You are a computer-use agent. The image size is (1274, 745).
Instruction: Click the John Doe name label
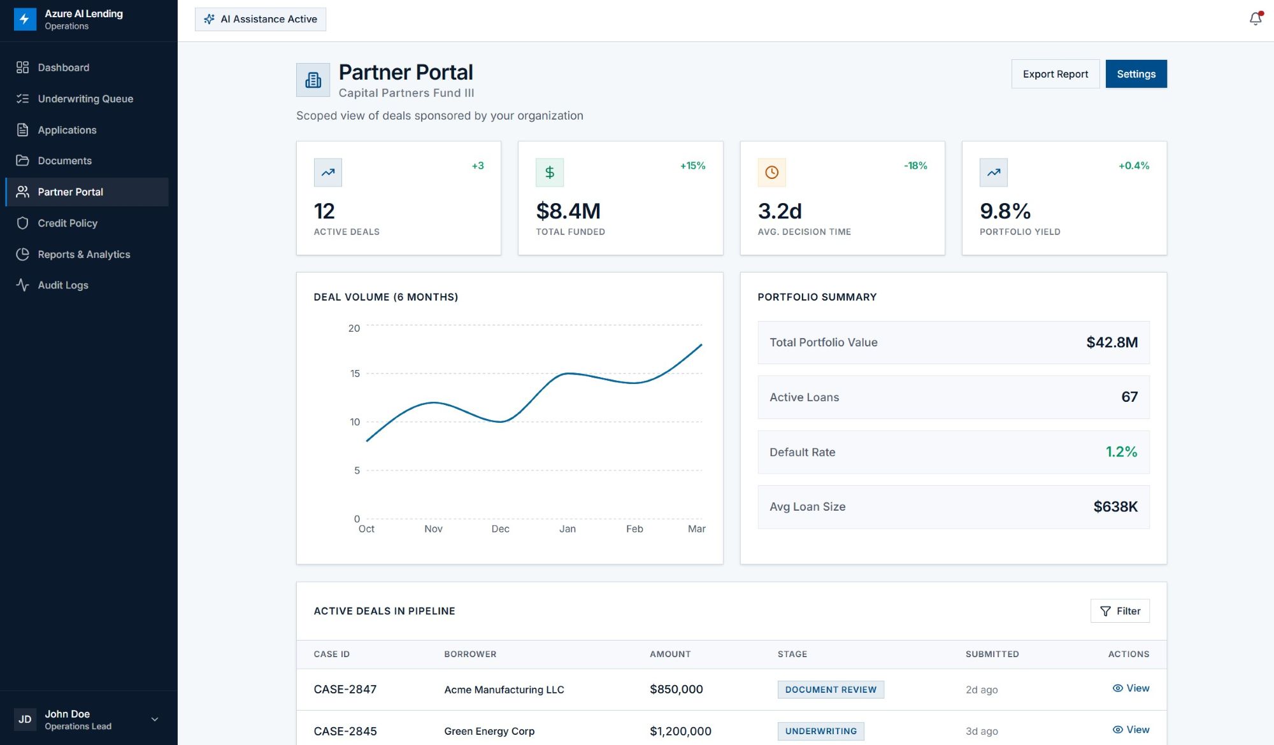67,714
